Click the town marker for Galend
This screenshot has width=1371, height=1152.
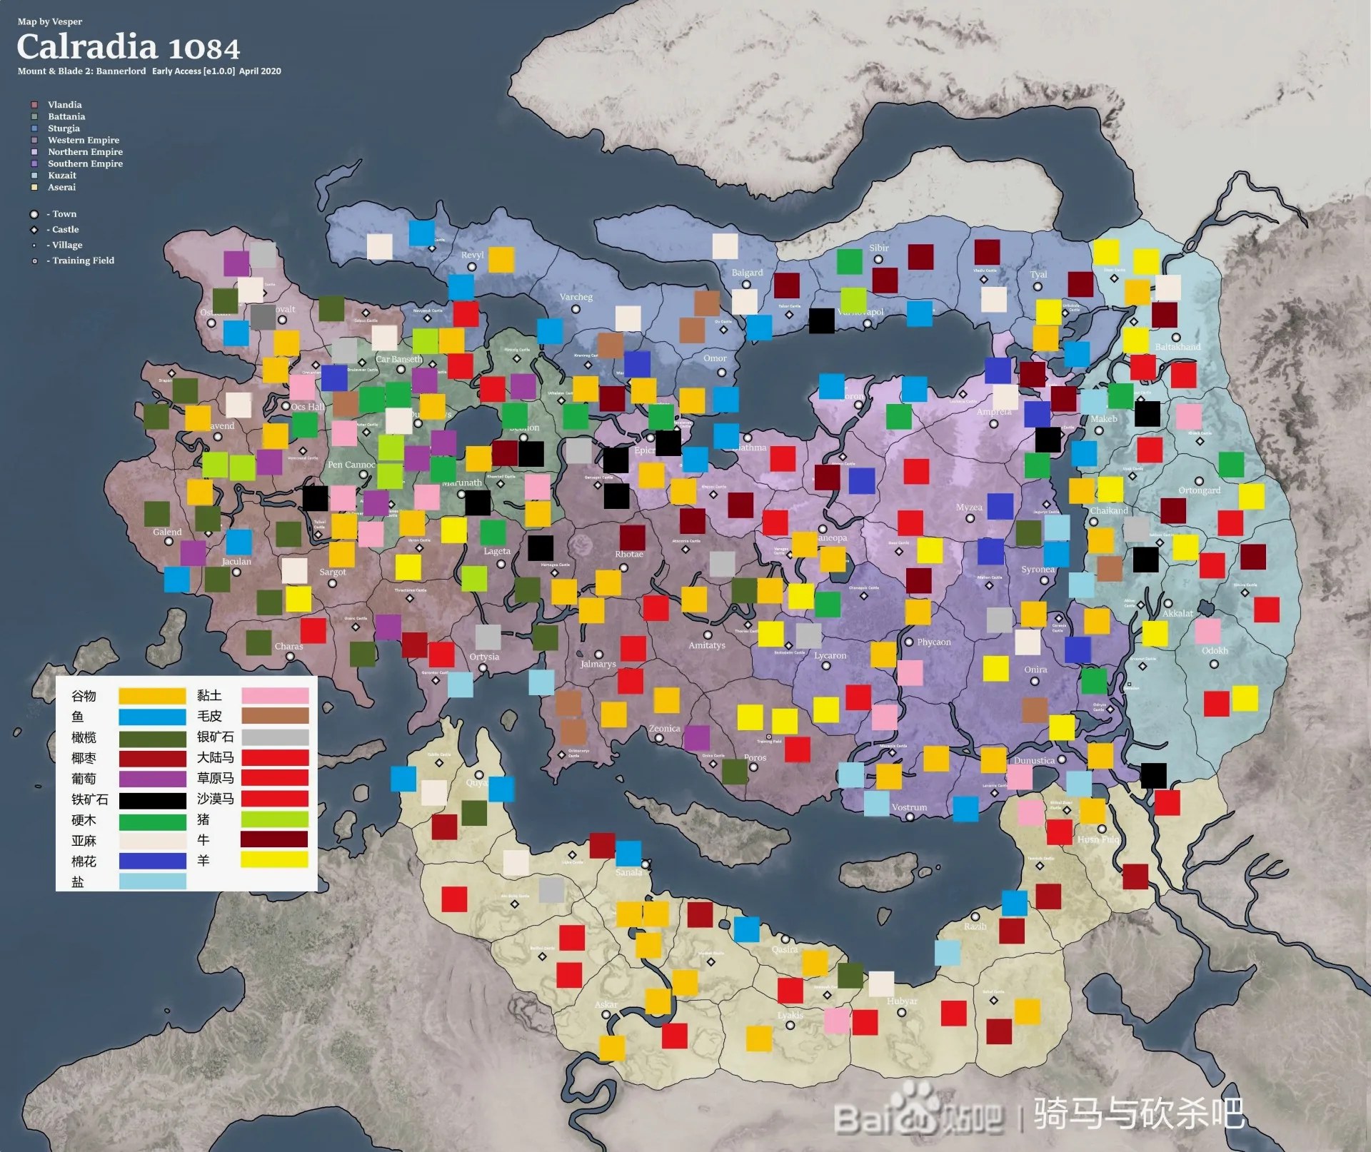pos(169,542)
